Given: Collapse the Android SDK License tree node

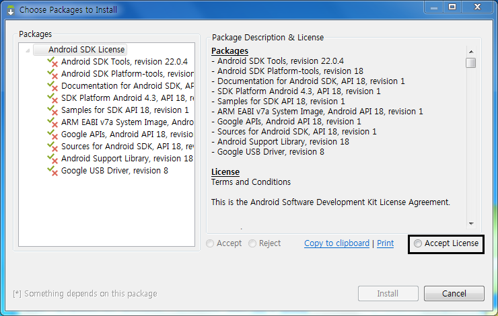Looking at the screenshot, I should click(x=28, y=50).
